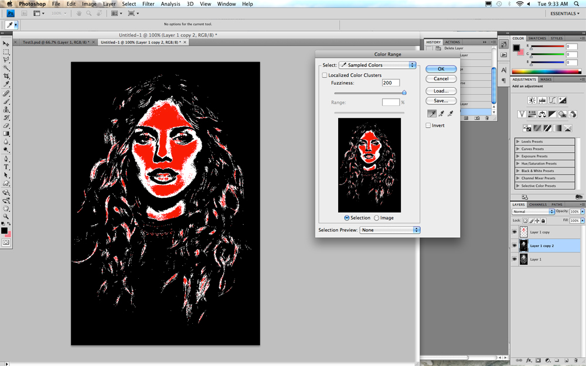Choose the Selection radio button
The image size is (586, 366).
[x=346, y=218]
